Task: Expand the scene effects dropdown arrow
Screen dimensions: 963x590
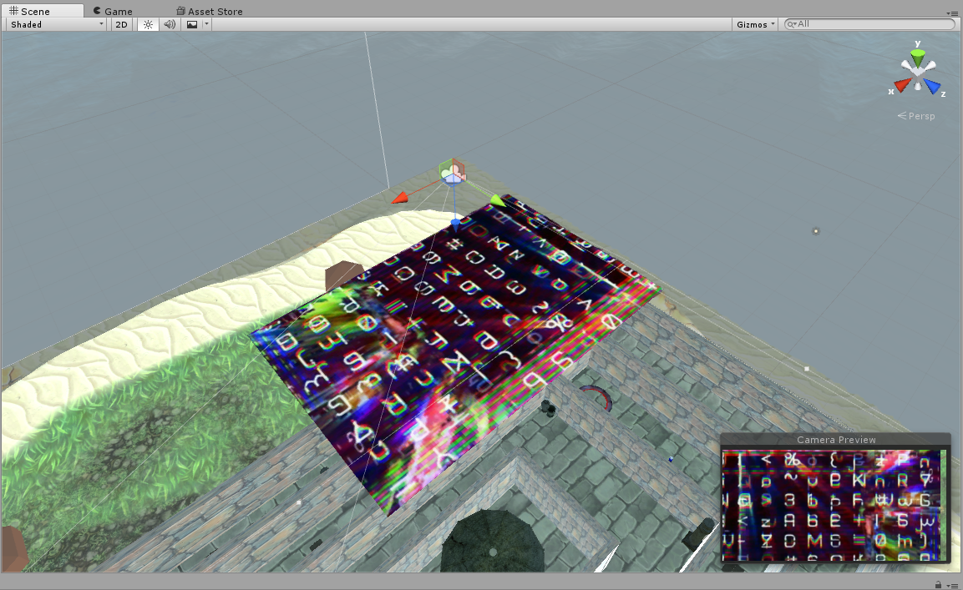Action: pos(206,24)
